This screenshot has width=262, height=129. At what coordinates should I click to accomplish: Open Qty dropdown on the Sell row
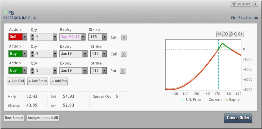pyautogui.click(x=55, y=37)
